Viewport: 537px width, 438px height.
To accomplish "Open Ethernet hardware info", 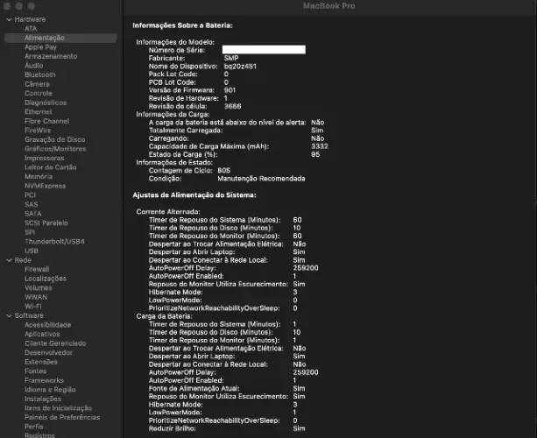I will coord(38,112).
